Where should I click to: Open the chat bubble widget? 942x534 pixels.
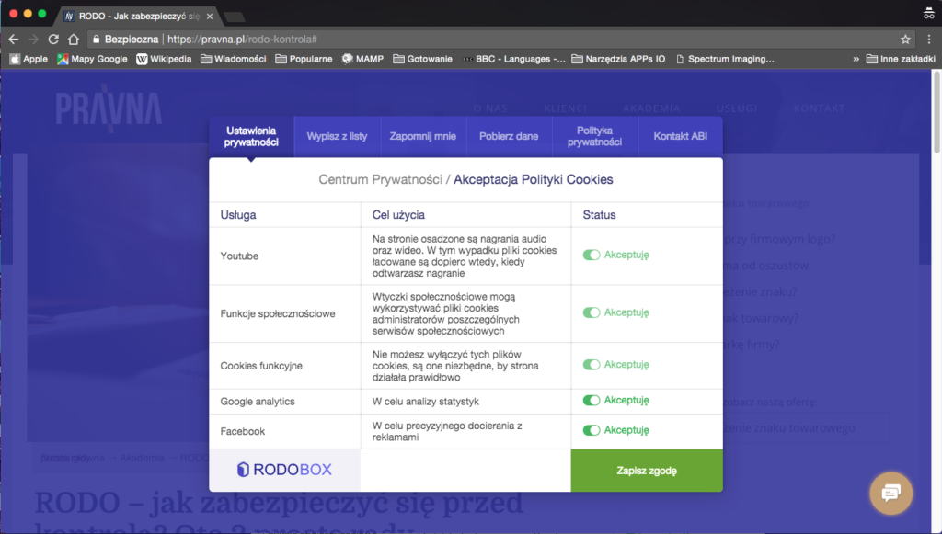click(x=890, y=494)
